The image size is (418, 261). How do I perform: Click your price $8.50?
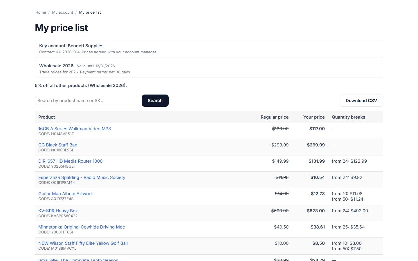[318, 243]
